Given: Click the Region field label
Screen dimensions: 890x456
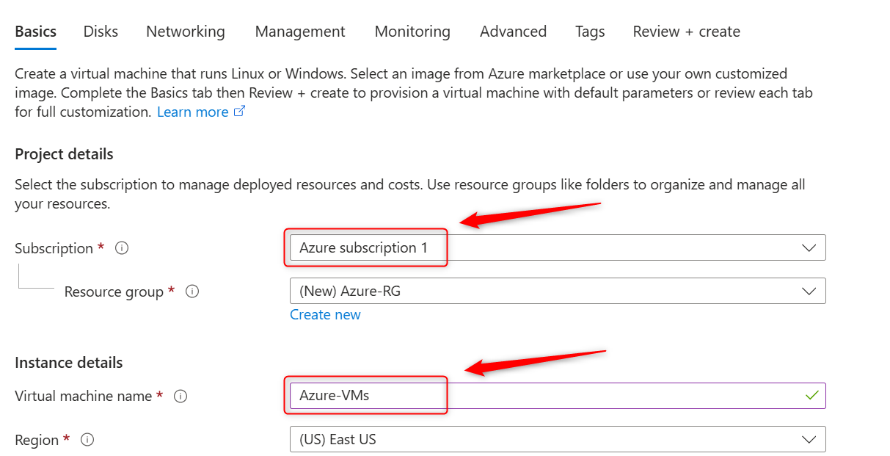Looking at the screenshot, I should tap(37, 440).
